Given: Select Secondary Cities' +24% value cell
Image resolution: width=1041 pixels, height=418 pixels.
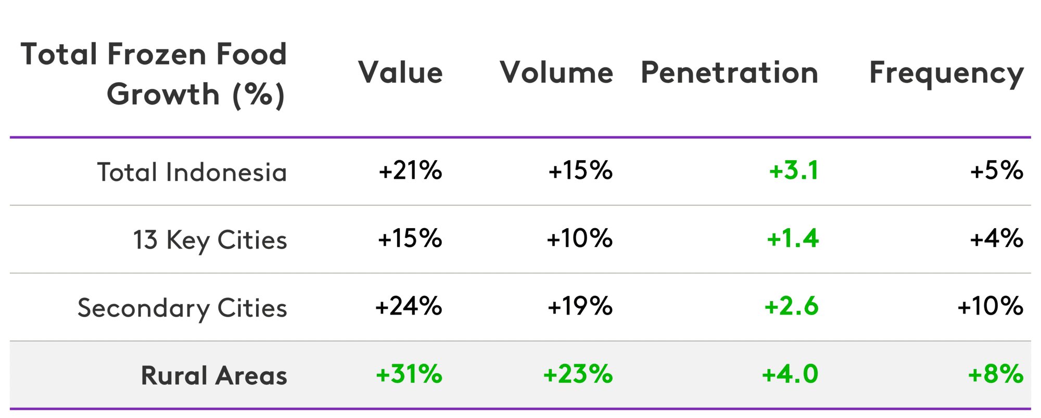Looking at the screenshot, I should [x=409, y=306].
